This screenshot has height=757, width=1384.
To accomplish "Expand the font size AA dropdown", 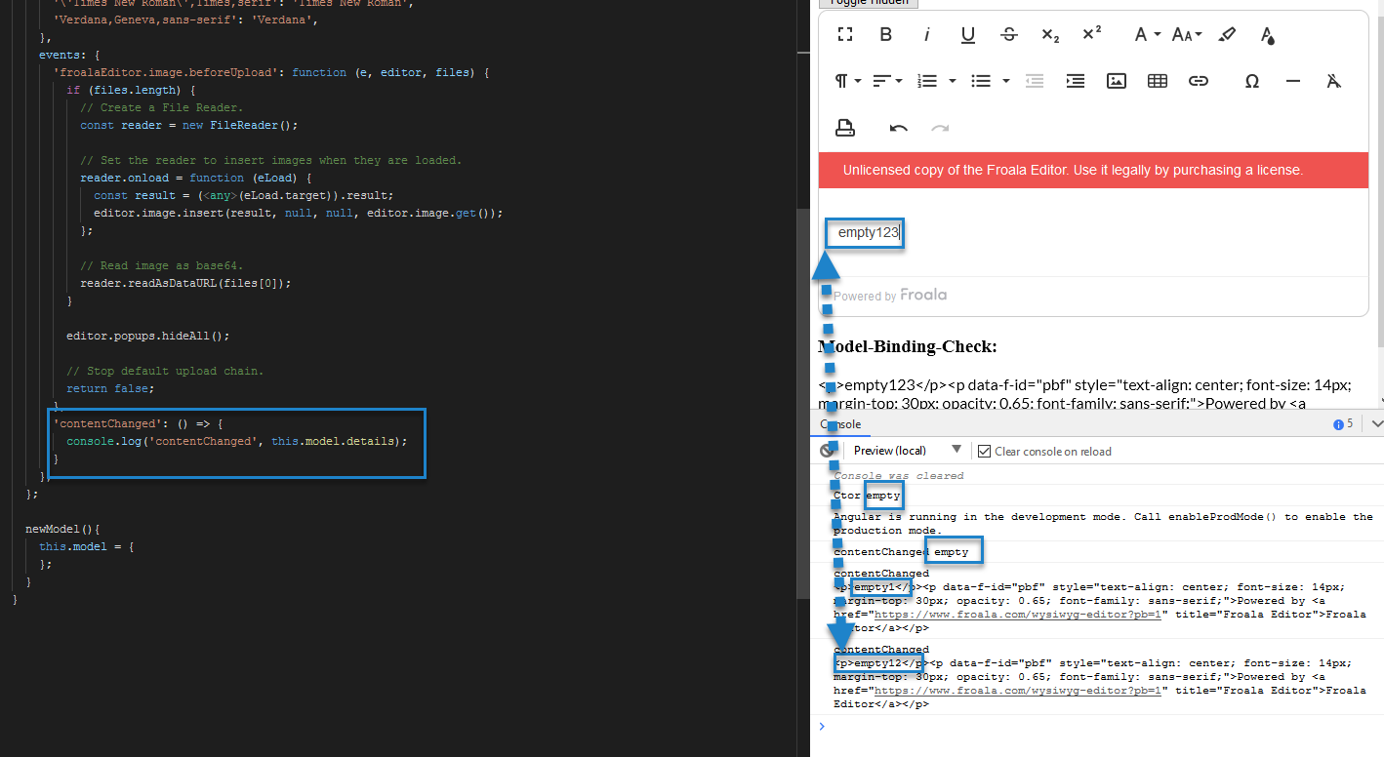I will (1186, 34).
